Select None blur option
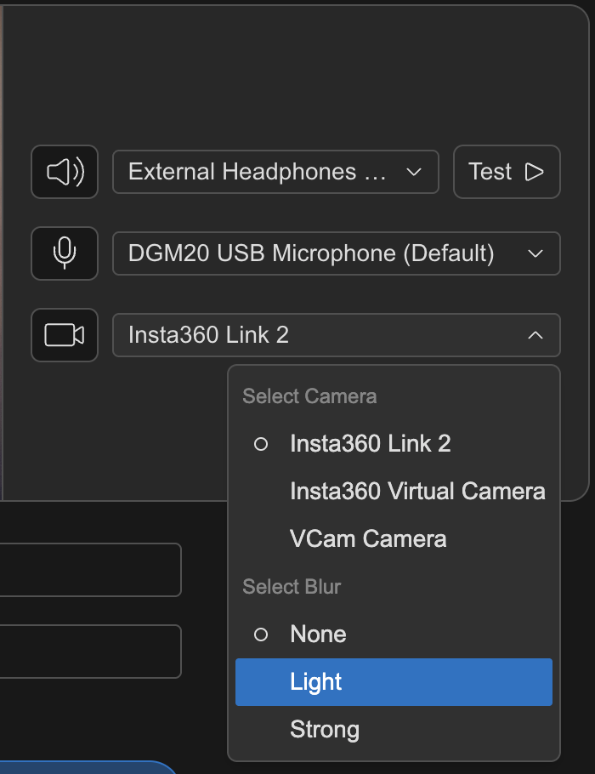 tap(394, 634)
